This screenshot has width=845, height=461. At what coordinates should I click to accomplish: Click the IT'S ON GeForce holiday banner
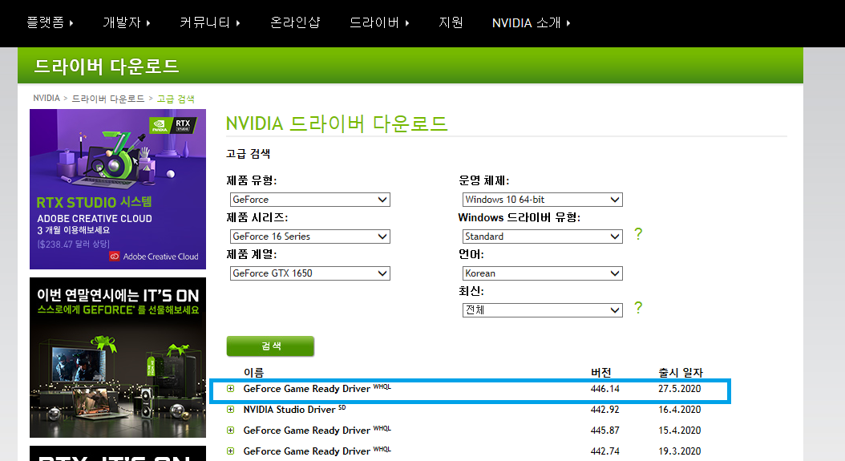(118, 358)
